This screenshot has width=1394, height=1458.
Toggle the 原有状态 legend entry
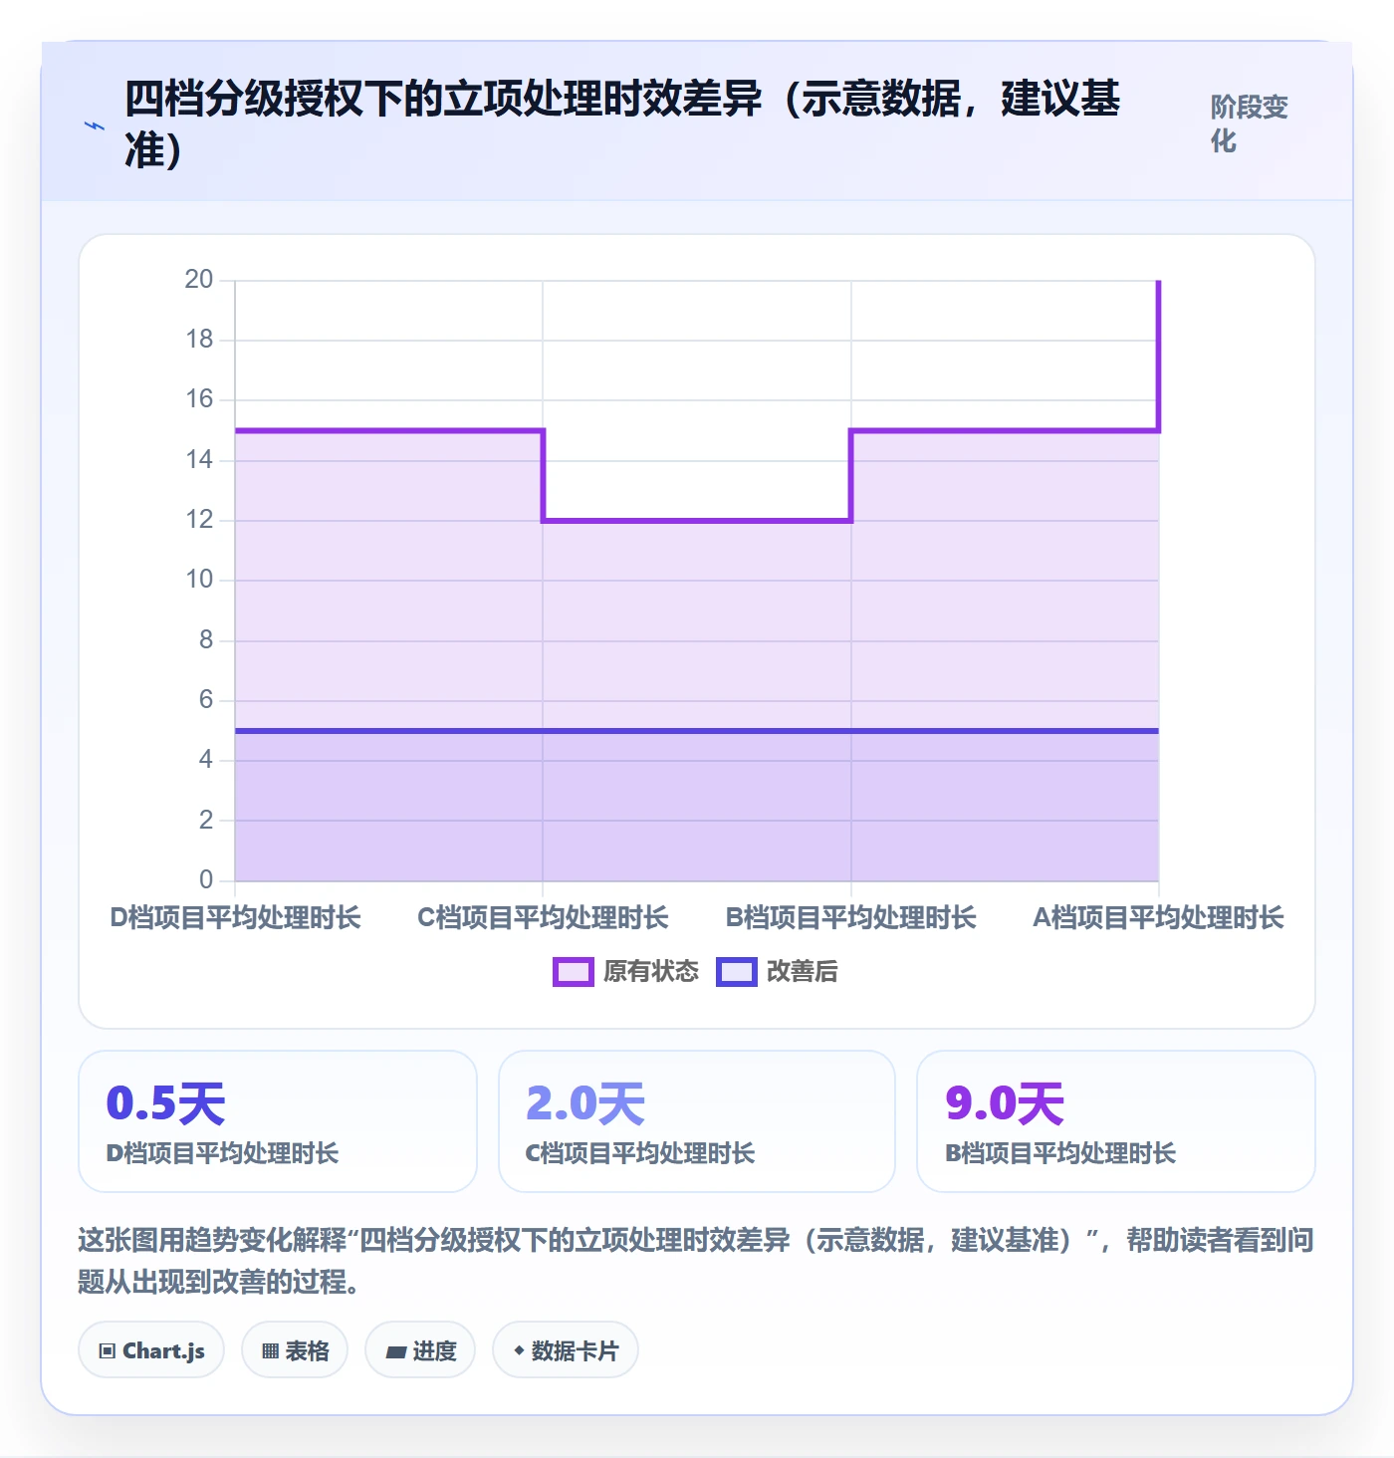pyautogui.click(x=626, y=971)
